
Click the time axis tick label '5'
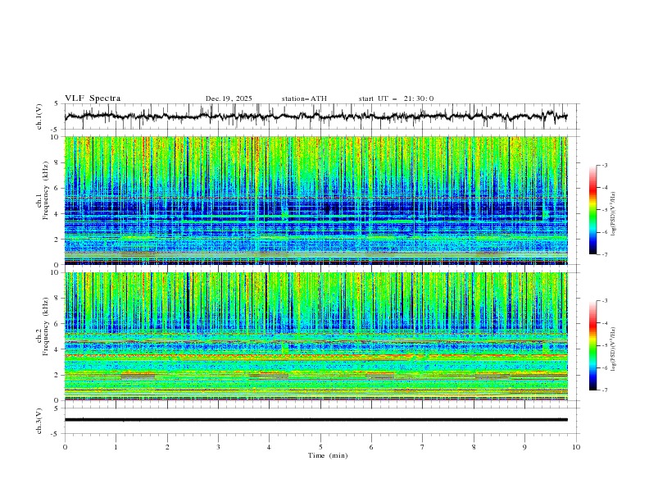coord(320,447)
